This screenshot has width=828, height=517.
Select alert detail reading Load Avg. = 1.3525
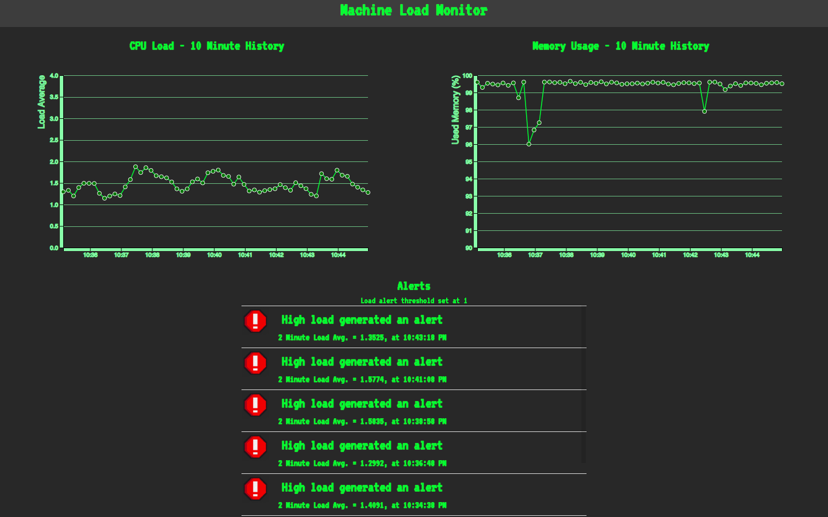(362, 338)
